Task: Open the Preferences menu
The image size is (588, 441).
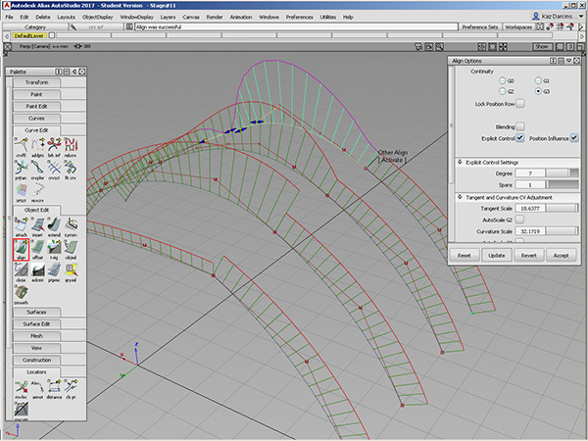Action: tap(299, 17)
